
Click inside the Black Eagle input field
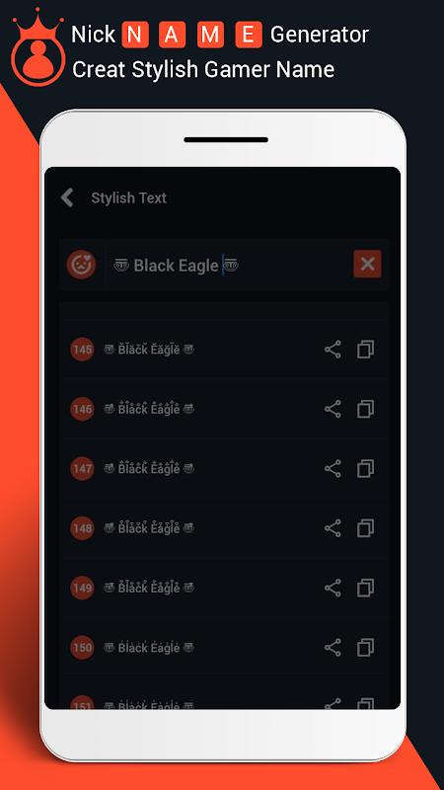pyautogui.click(x=229, y=265)
